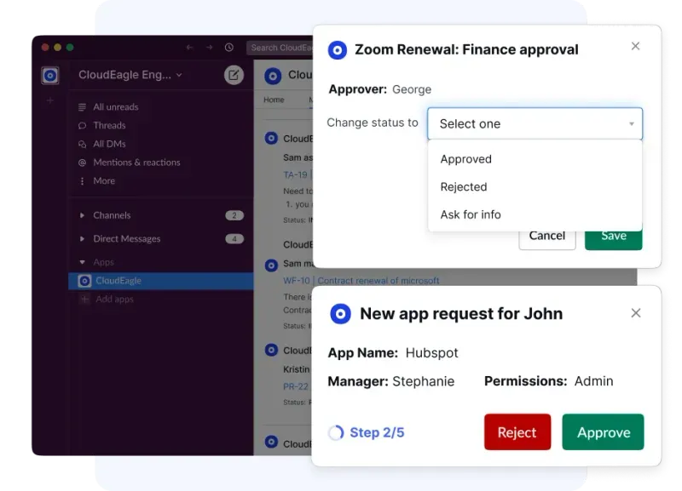
Task: Open Mentions & reactions
Action: 136,163
